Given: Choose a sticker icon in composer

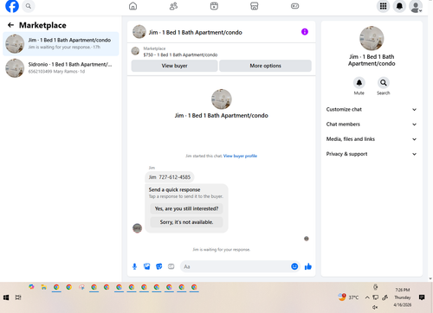Looking at the screenshot, I should click(x=159, y=266).
